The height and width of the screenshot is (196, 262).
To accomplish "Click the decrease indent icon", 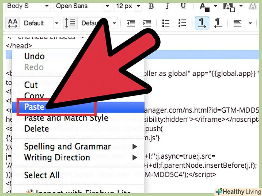I will click(131, 23).
